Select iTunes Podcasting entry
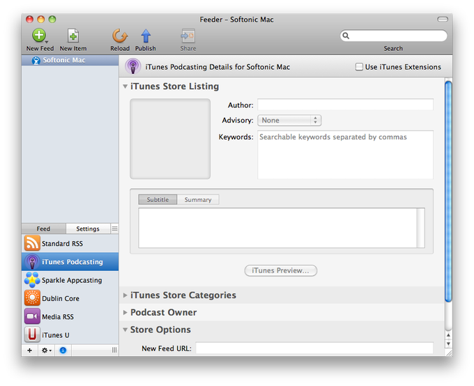Image resolution: width=474 pixels, height=386 pixels. [x=70, y=262]
